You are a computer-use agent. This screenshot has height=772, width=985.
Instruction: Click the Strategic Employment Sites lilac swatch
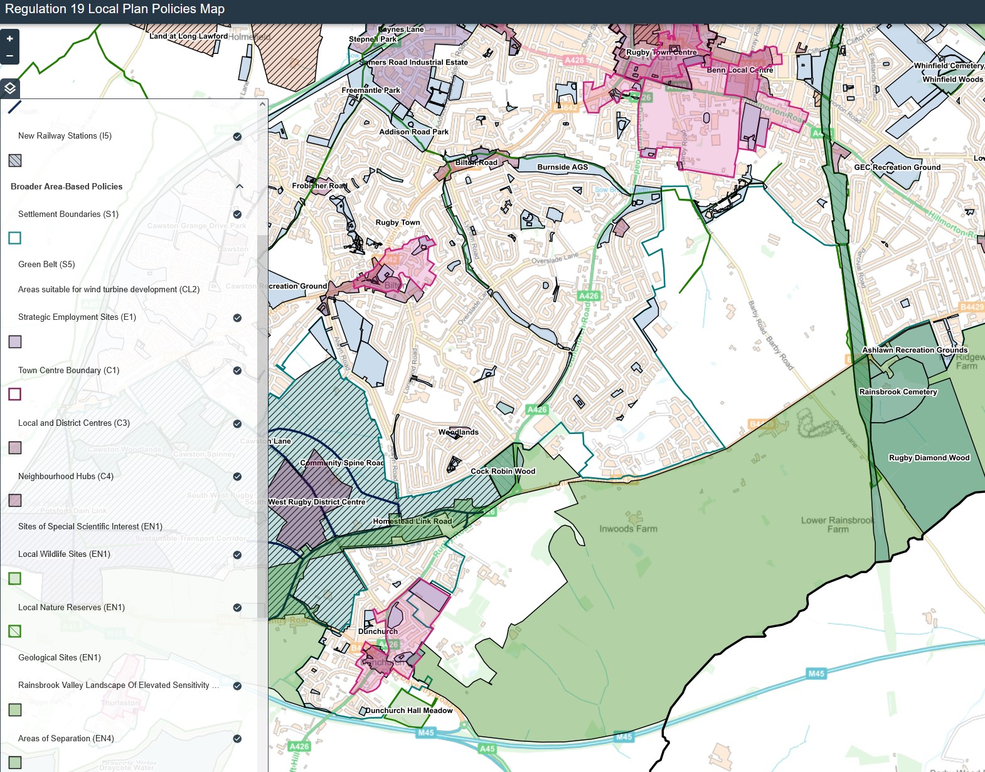(15, 341)
